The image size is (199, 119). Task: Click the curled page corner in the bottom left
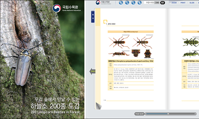point(99,106)
